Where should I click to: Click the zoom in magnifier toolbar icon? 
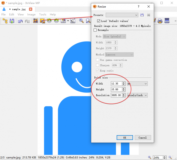(81, 21)
